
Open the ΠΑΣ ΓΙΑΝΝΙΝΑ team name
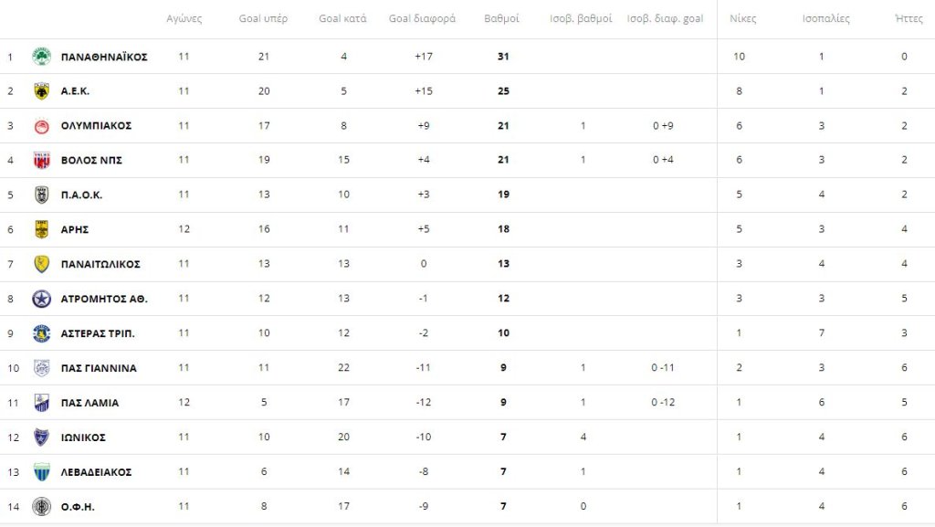99,368
